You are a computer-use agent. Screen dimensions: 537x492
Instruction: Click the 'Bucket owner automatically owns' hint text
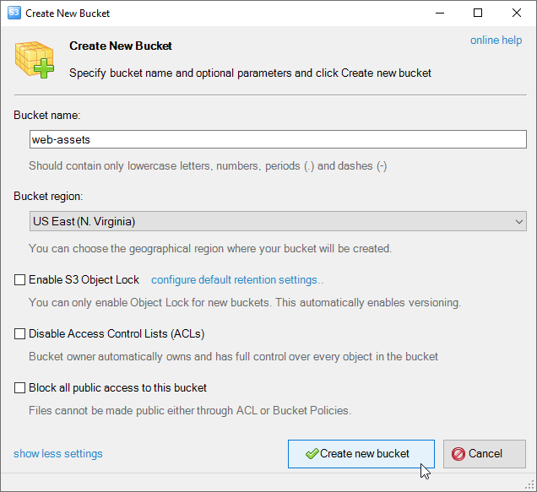click(233, 356)
